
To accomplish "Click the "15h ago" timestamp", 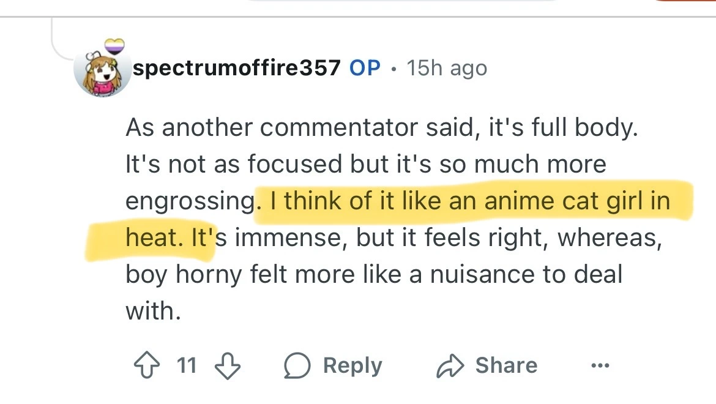I will (447, 68).
